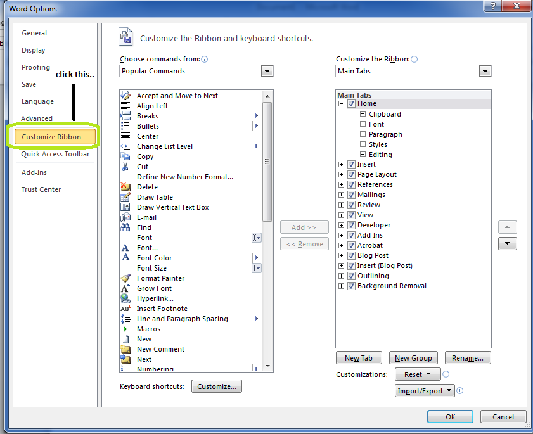The image size is (533, 434).
Task: Click the New Comment icon
Action: tap(125, 349)
